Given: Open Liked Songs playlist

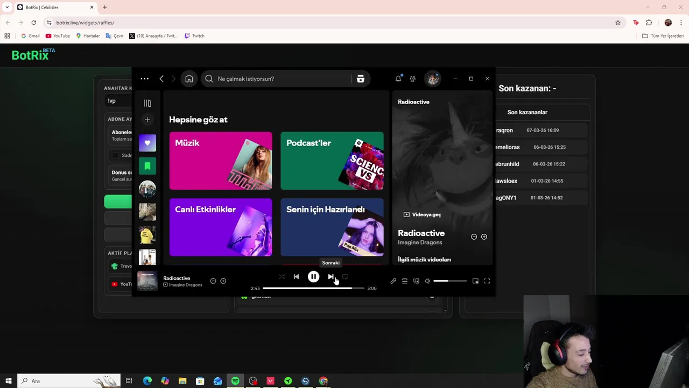Looking at the screenshot, I should point(147,143).
